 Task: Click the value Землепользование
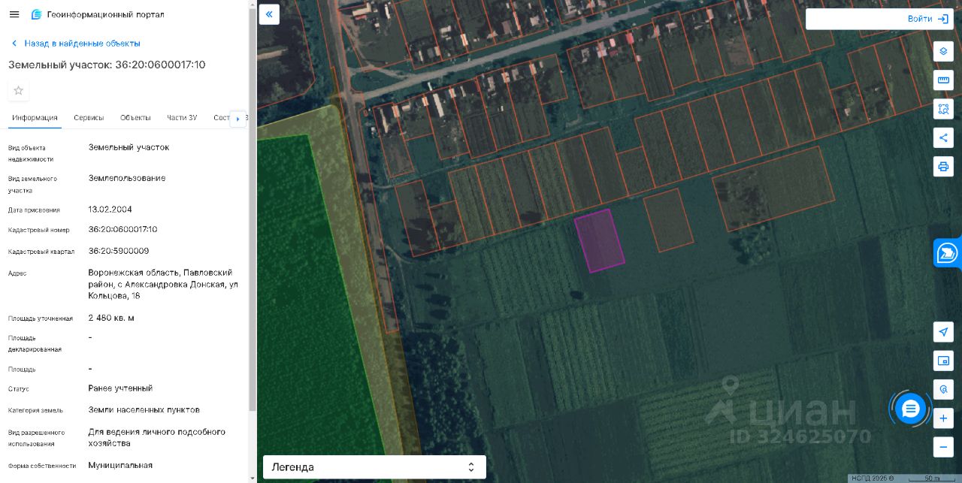point(127,178)
